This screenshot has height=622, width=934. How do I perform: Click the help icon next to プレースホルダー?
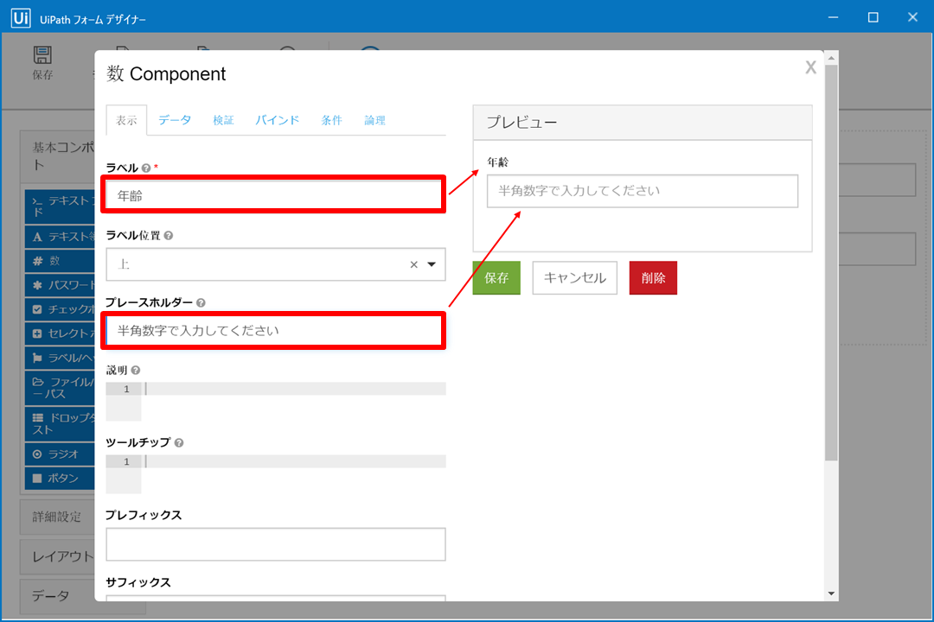[x=201, y=303]
